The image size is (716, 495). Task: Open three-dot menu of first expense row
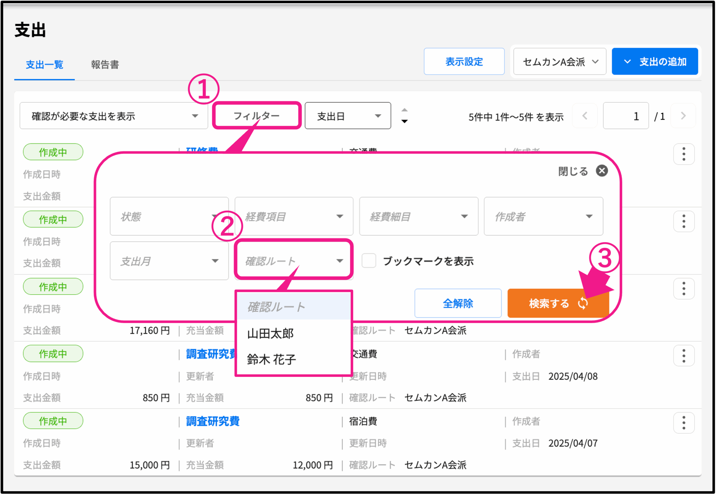click(684, 154)
